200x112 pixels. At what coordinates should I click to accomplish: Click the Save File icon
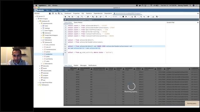pos(72,16)
